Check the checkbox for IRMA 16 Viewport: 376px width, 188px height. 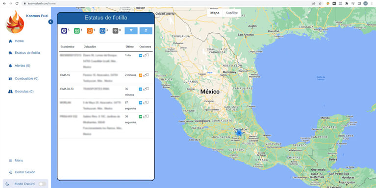(148, 75)
